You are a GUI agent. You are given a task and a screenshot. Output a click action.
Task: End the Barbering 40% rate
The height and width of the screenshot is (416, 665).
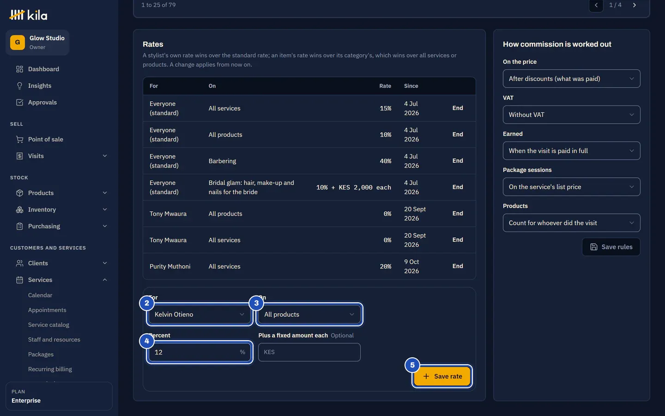click(458, 161)
